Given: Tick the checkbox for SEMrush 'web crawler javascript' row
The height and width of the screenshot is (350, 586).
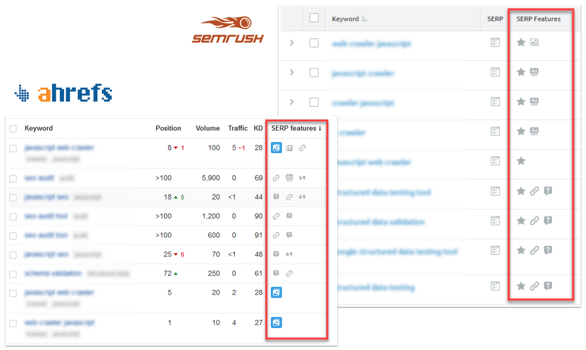Looking at the screenshot, I should pyautogui.click(x=314, y=43).
